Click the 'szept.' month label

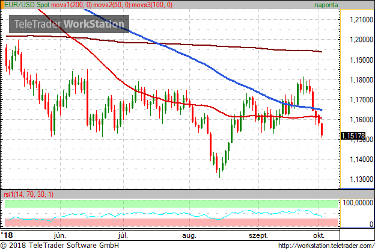[258, 235]
